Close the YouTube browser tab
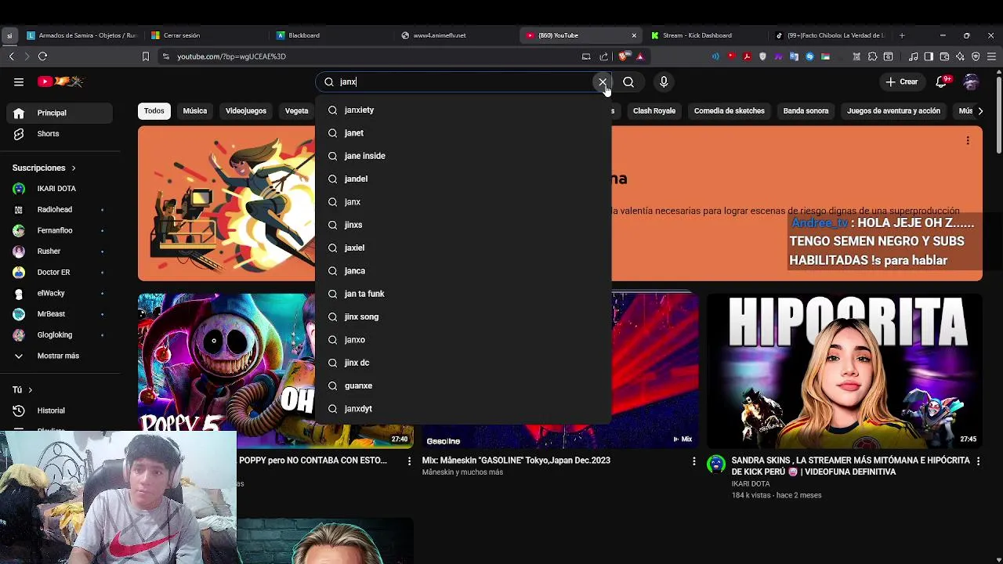Viewport: 1003px width, 564px height. [x=634, y=35]
